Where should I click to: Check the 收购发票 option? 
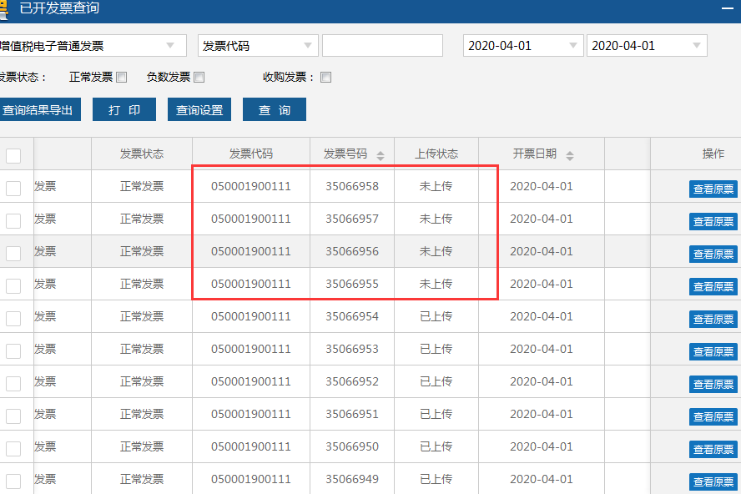click(325, 76)
